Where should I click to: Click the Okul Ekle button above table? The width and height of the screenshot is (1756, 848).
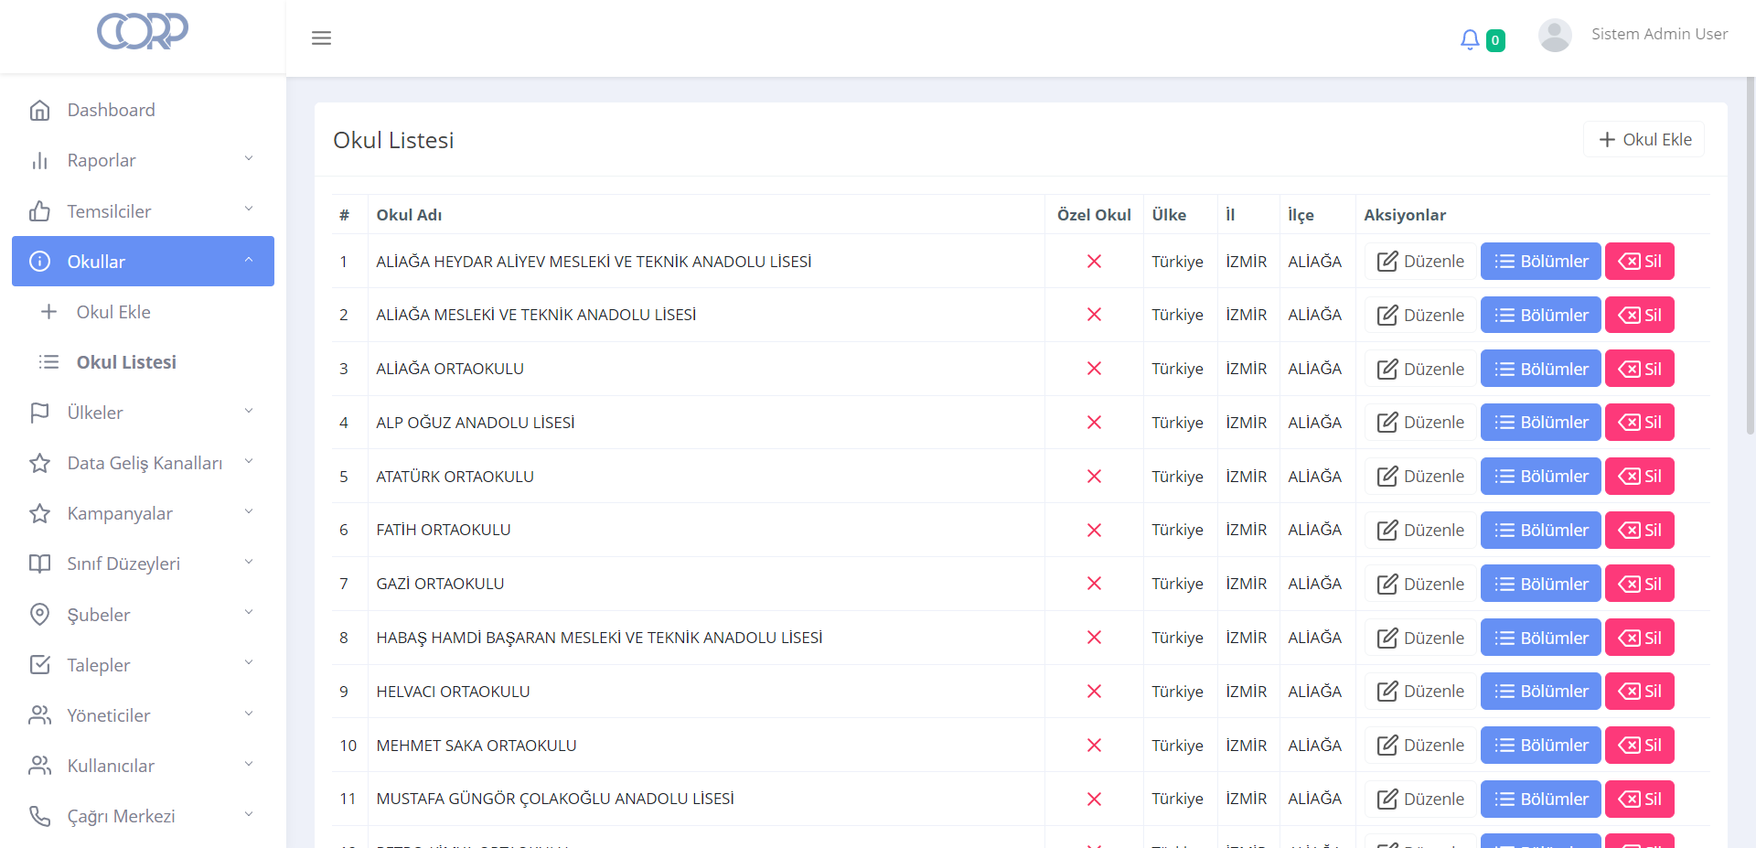1644,140
